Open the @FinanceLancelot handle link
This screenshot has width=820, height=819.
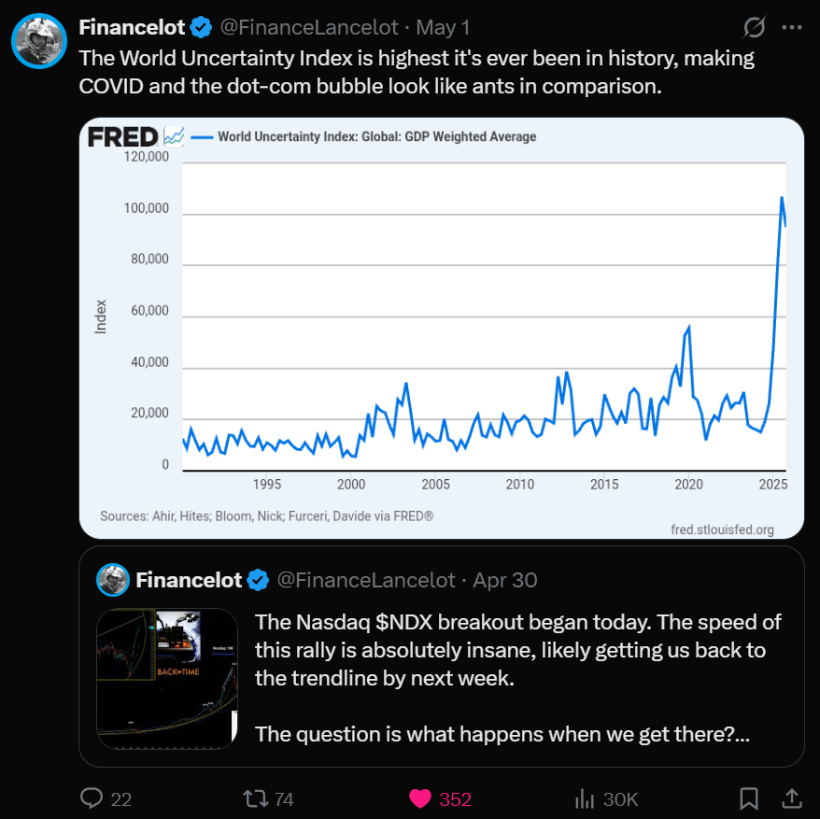tap(309, 27)
